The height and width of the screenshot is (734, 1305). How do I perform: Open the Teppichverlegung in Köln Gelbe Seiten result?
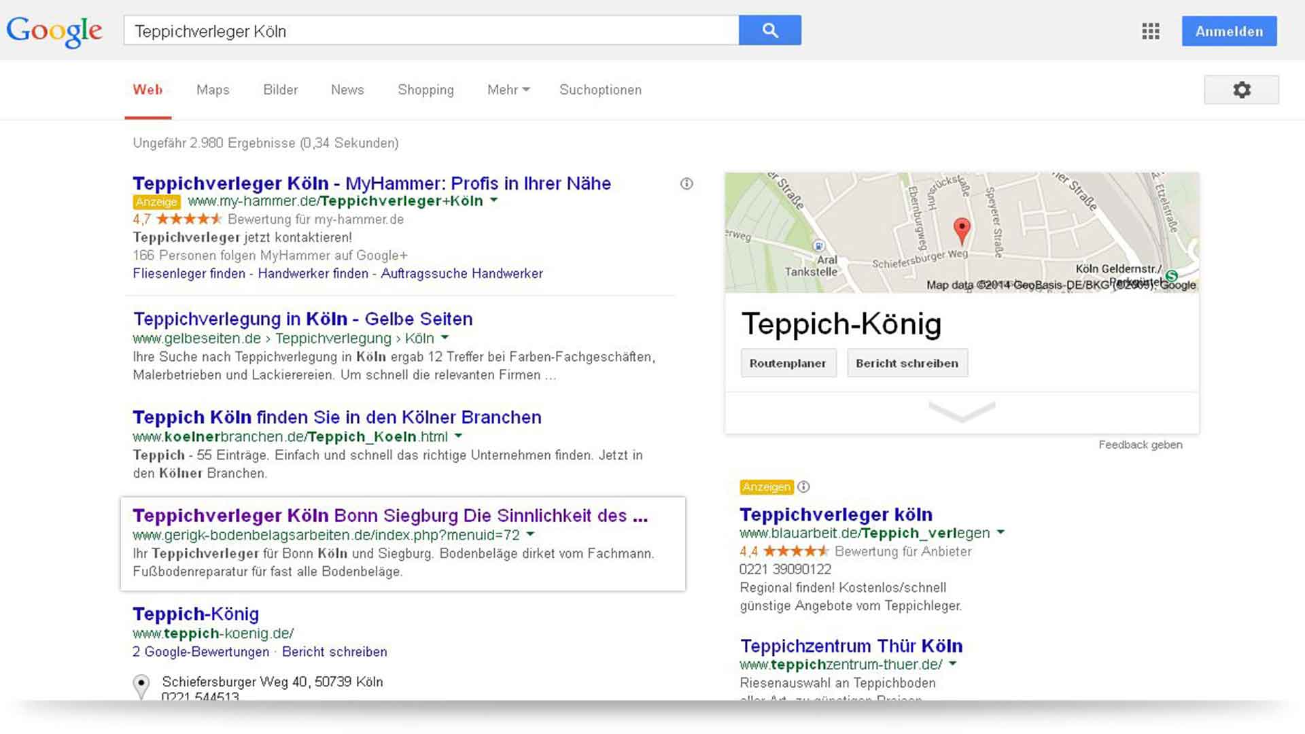click(302, 319)
